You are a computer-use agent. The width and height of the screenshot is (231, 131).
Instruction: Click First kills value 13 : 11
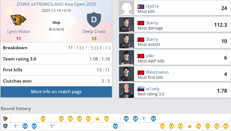[103, 70]
